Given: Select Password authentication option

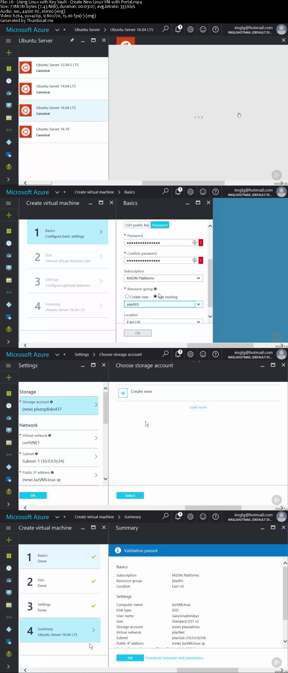Looking at the screenshot, I should (160, 225).
